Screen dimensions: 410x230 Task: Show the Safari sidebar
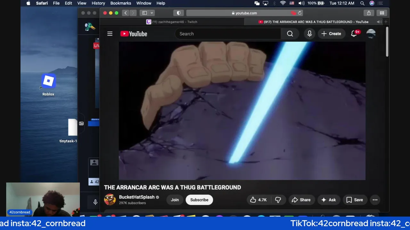pyautogui.click(x=145, y=13)
